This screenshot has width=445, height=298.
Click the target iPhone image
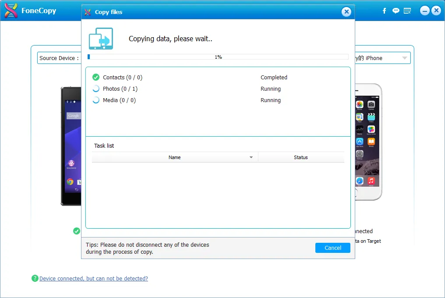[368, 142]
